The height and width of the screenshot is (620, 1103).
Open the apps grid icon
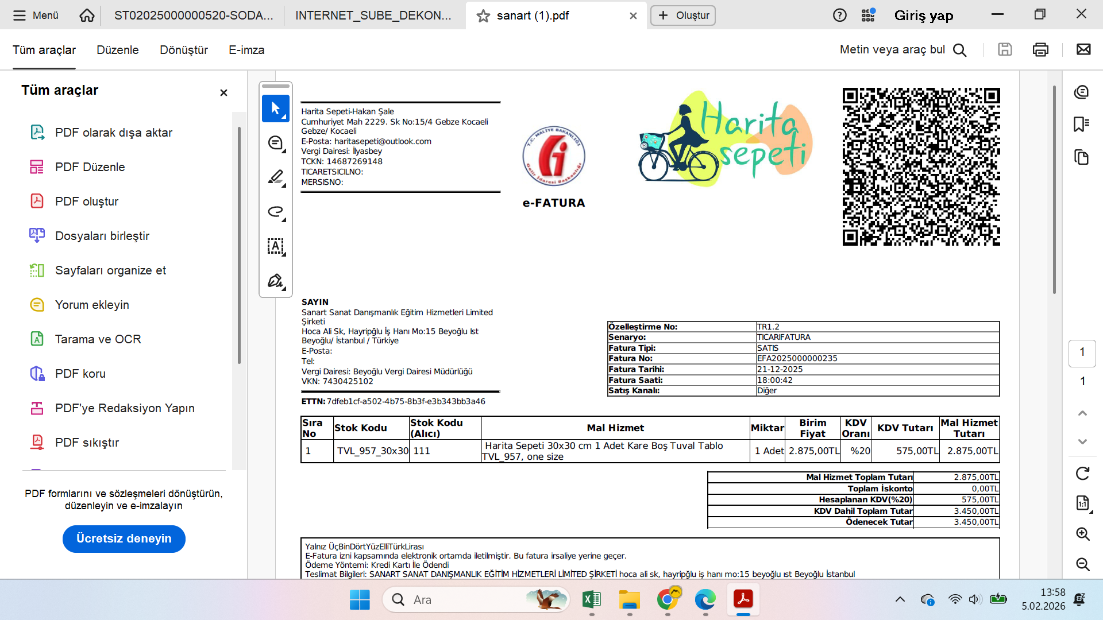[x=868, y=15]
